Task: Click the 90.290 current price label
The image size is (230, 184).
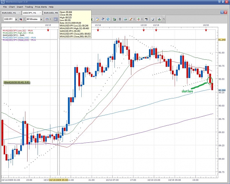Action: click(222, 90)
